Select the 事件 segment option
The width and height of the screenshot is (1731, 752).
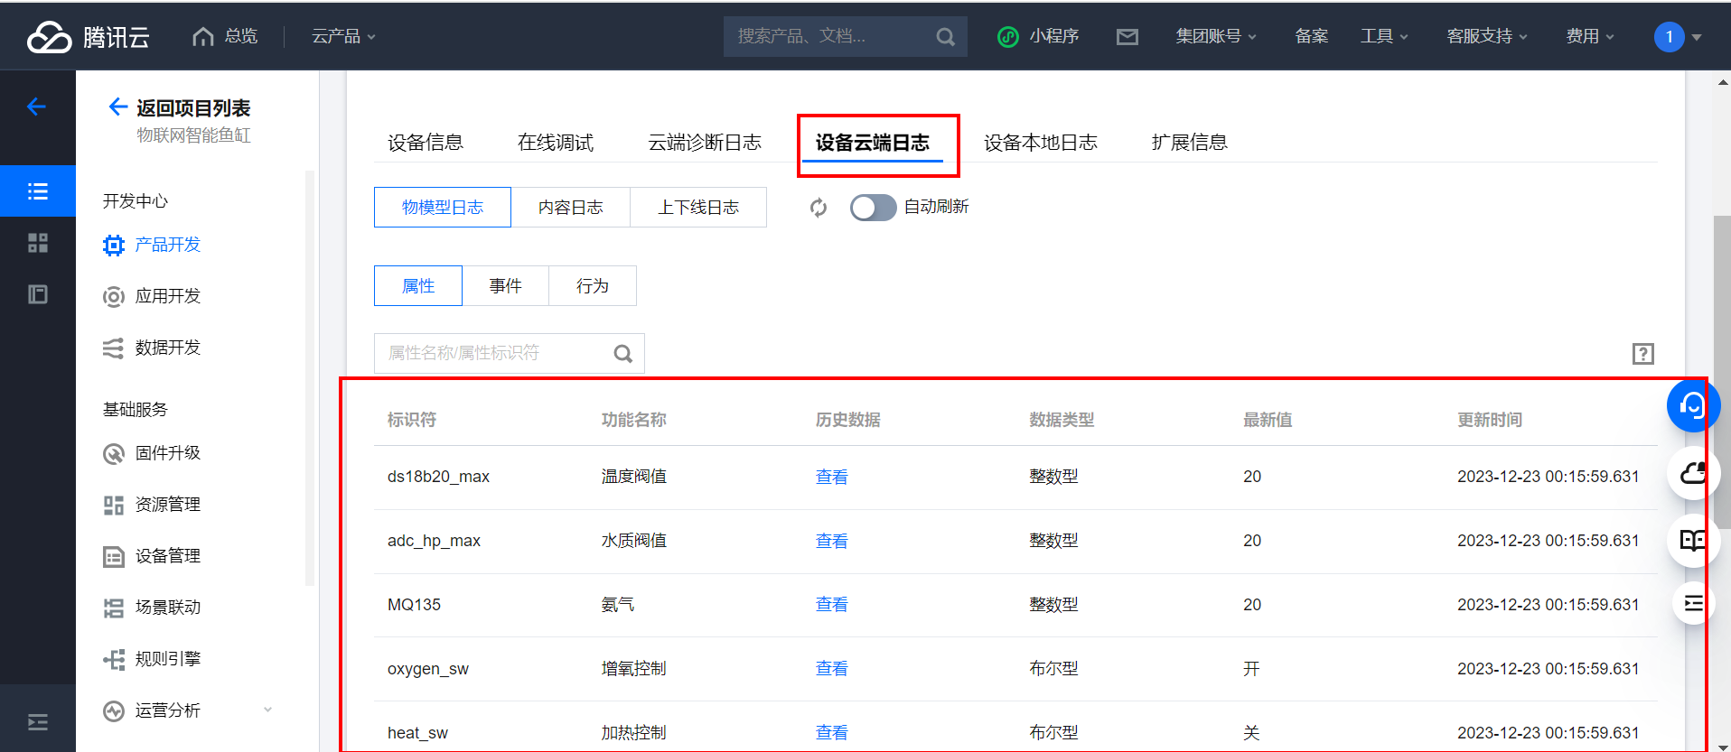[505, 286]
